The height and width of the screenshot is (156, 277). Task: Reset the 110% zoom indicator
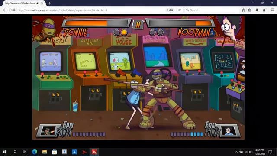[170, 10]
